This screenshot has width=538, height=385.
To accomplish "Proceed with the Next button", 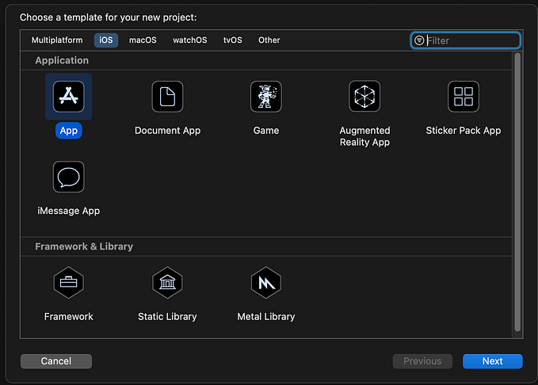I will (x=492, y=361).
